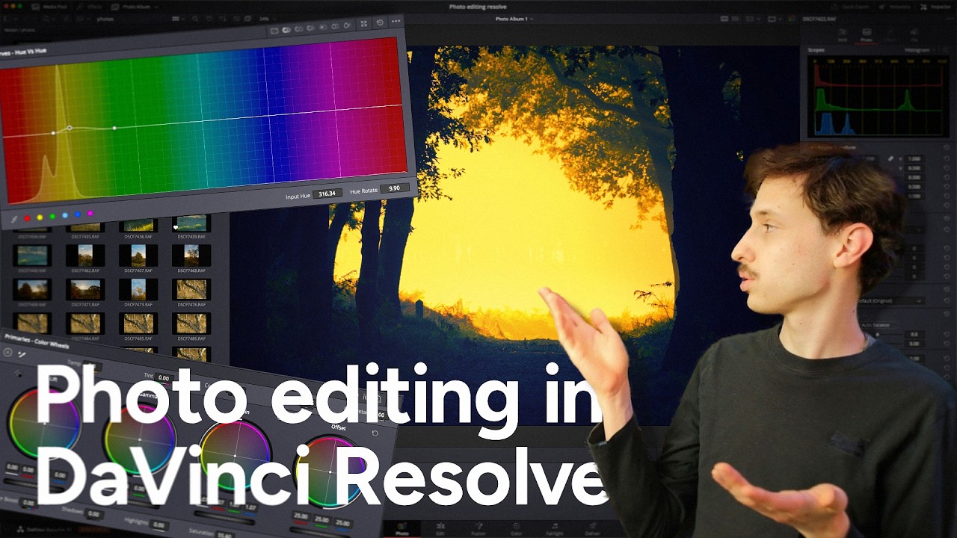Open the Effects panel in top toolbar
This screenshot has width=957, height=538.
tap(90, 7)
